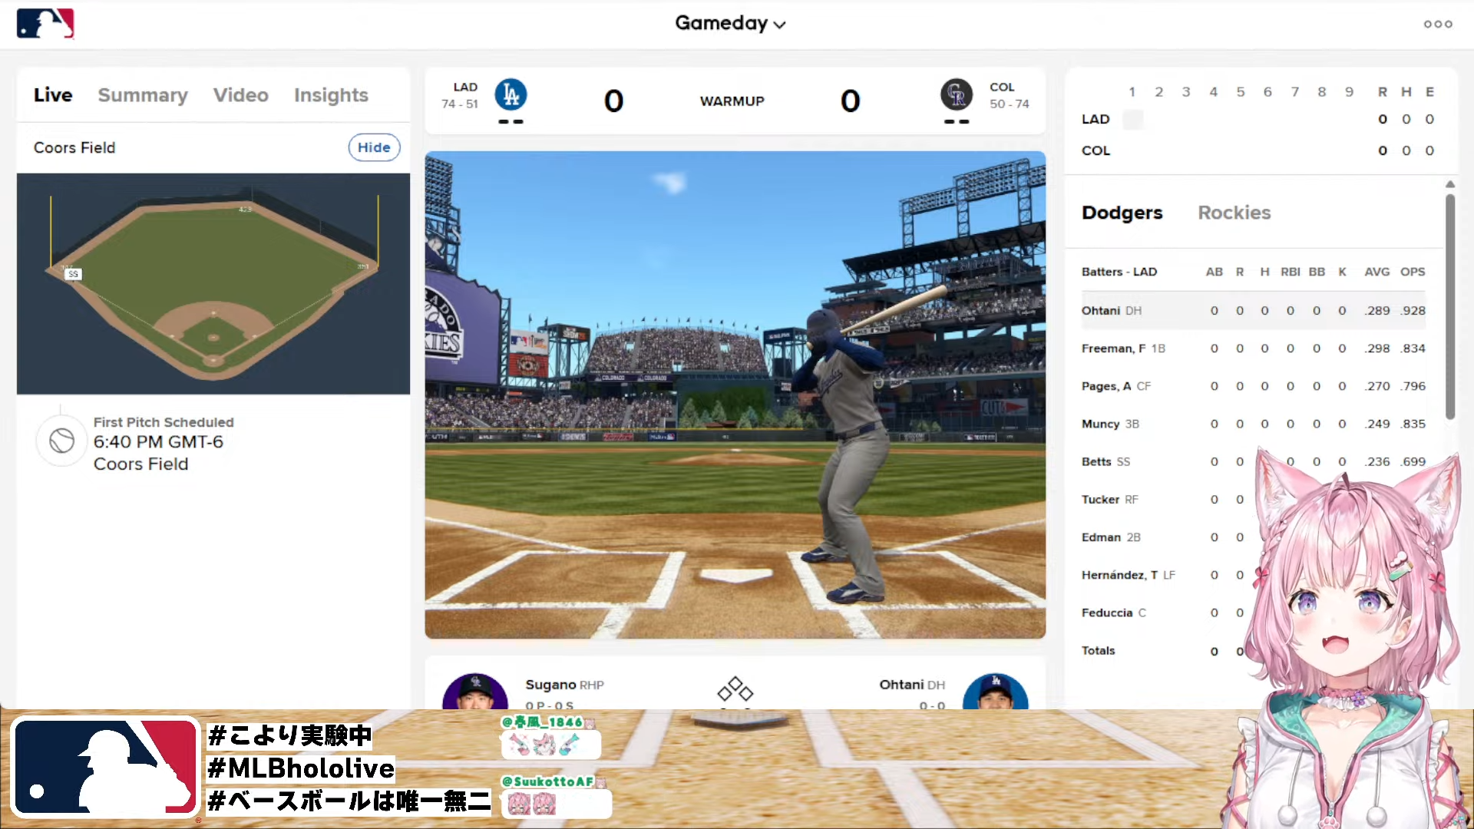Click the MLB logo in the header

coord(45,23)
